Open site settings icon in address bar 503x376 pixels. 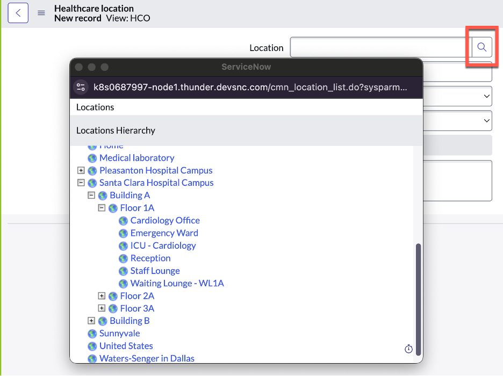(81, 87)
